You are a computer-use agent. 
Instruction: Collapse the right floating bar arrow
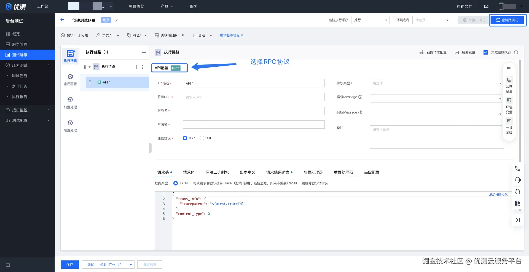(x=518, y=220)
